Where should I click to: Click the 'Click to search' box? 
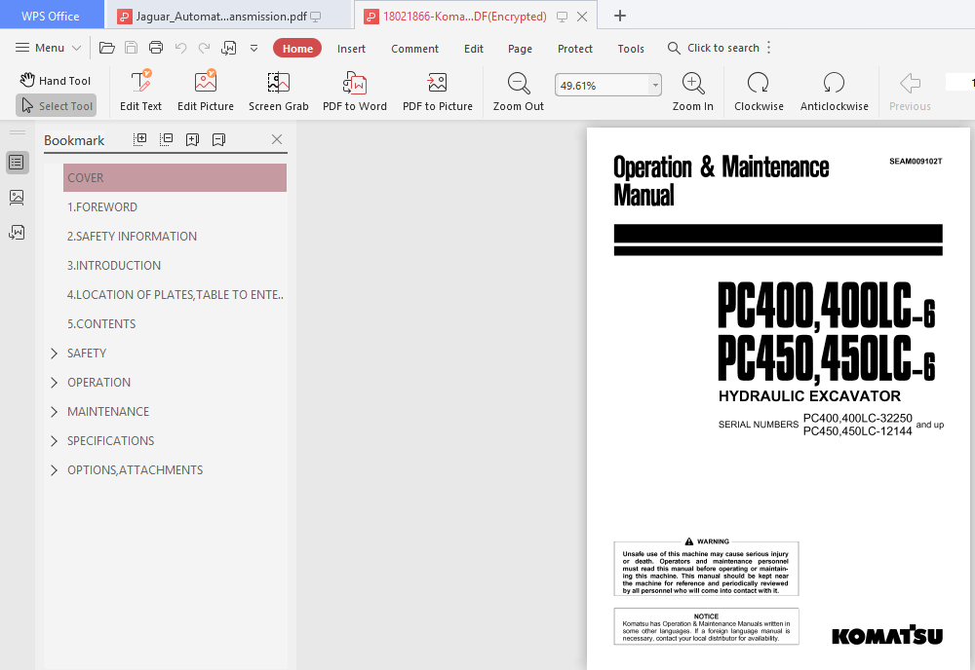(x=714, y=48)
